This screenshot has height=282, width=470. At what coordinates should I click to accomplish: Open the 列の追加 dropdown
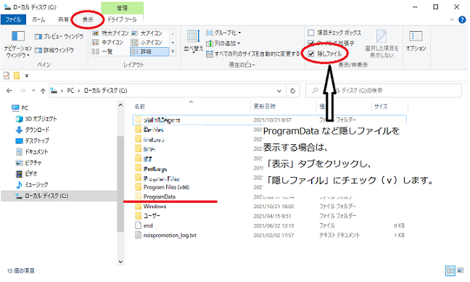pos(223,43)
